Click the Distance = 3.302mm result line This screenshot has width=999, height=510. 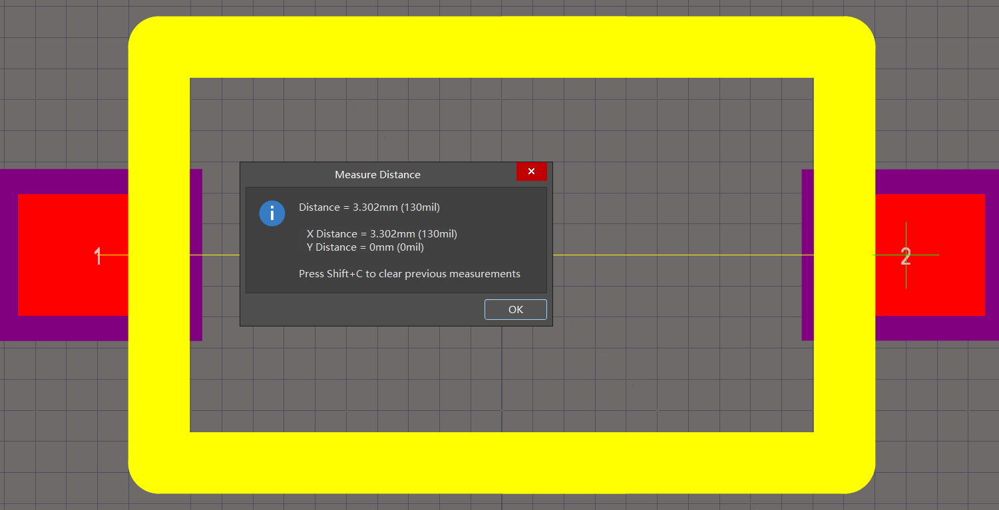(369, 207)
